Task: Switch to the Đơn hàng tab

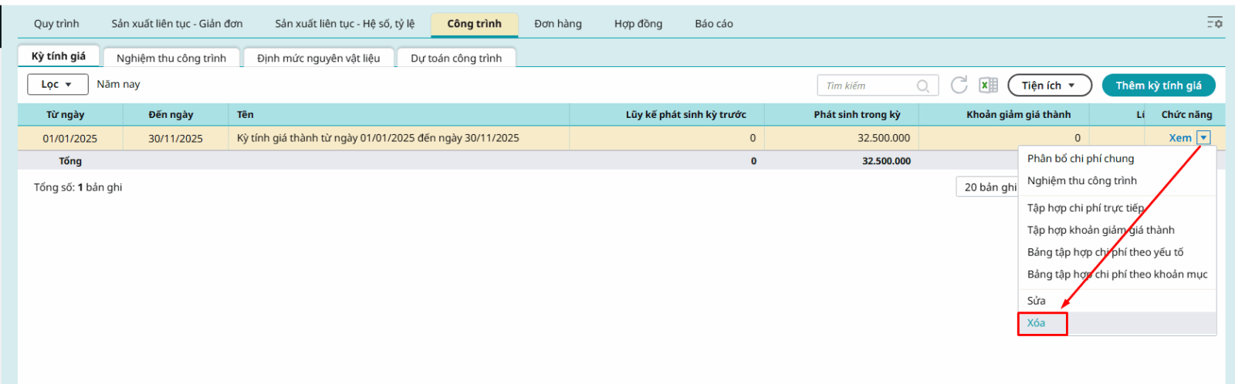Action: pyautogui.click(x=558, y=24)
